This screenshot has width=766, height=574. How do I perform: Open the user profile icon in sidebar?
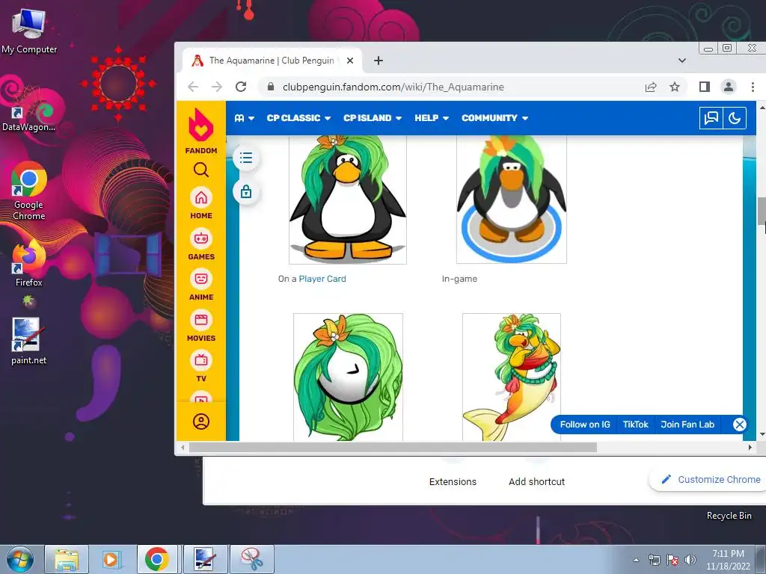pos(200,422)
